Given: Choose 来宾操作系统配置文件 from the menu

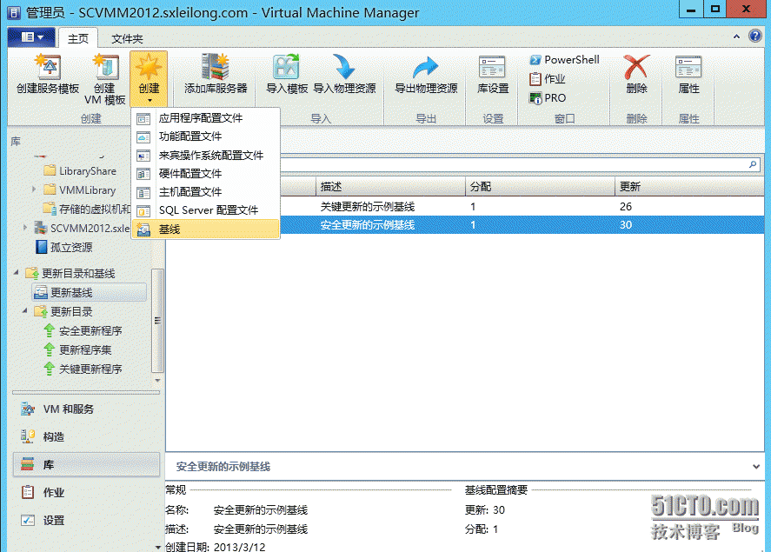Looking at the screenshot, I should 205,156.
